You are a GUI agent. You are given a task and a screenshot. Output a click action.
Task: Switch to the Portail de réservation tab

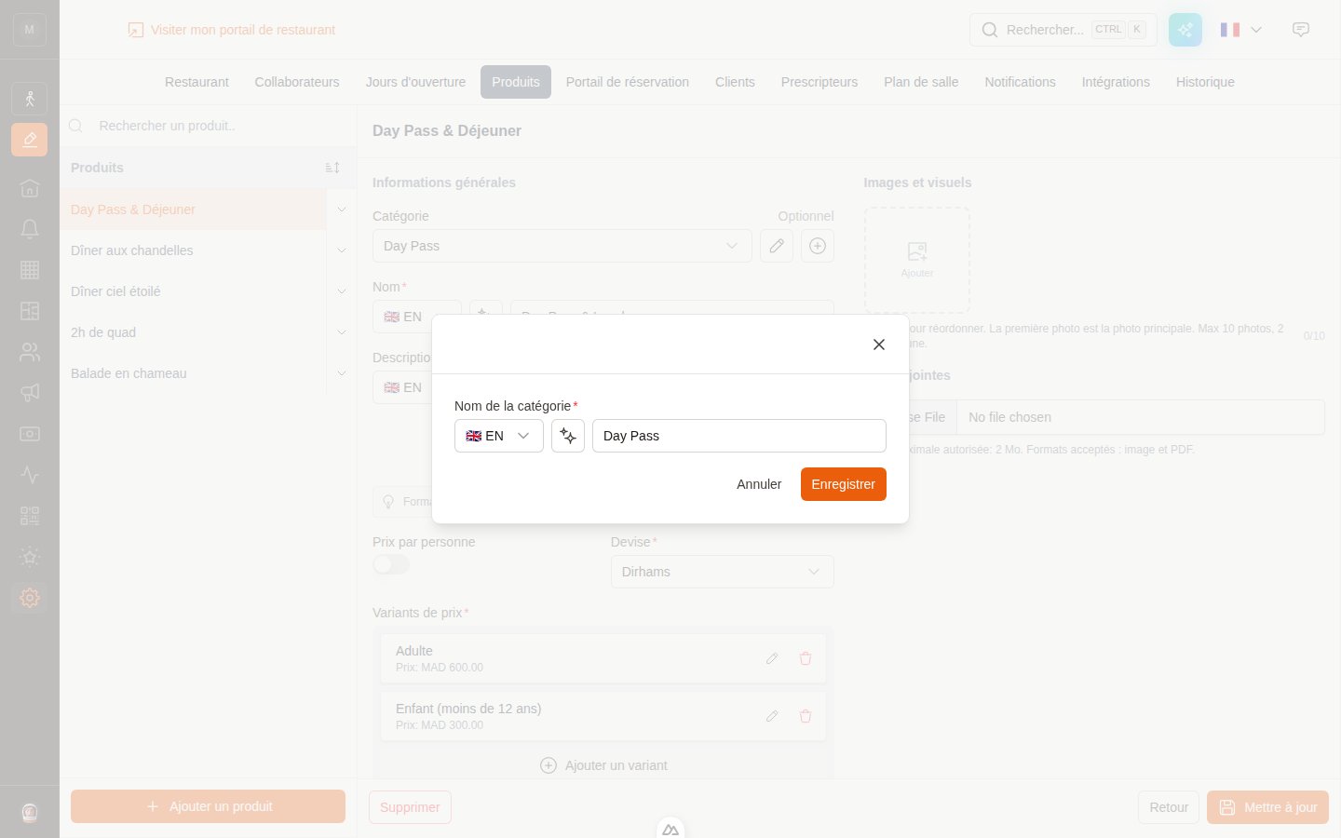(628, 82)
